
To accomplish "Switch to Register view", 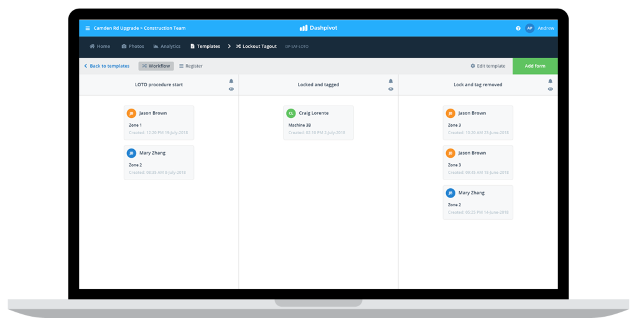I will (191, 66).
